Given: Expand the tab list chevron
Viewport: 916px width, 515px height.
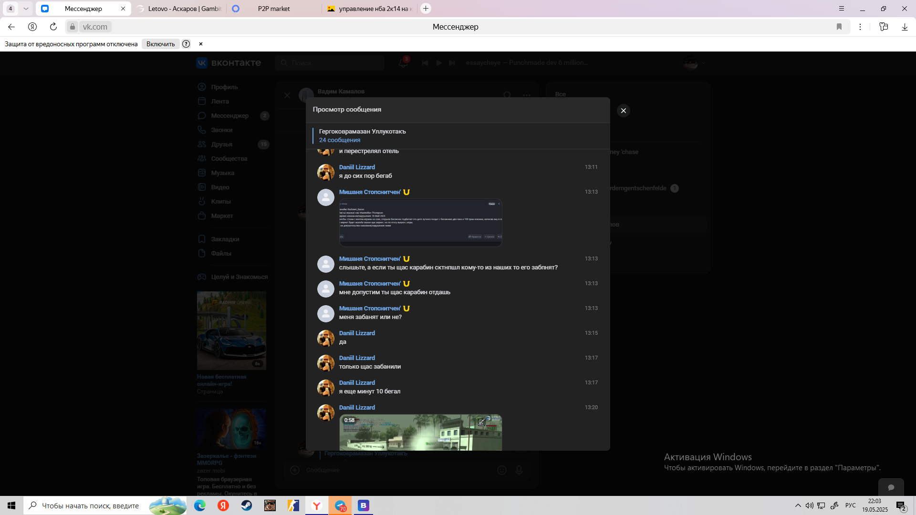Looking at the screenshot, I should click(x=26, y=9).
